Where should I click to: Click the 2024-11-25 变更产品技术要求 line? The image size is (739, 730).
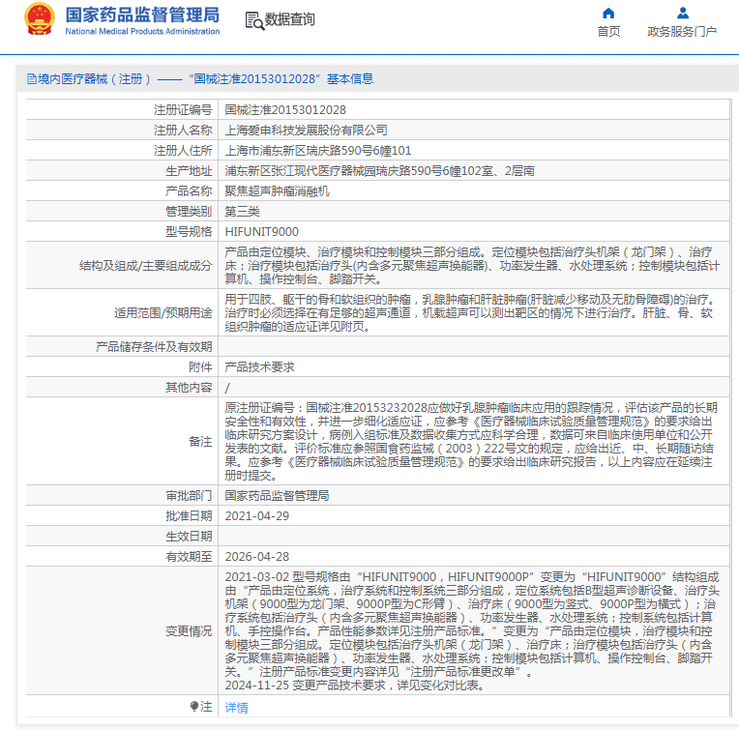[355, 685]
